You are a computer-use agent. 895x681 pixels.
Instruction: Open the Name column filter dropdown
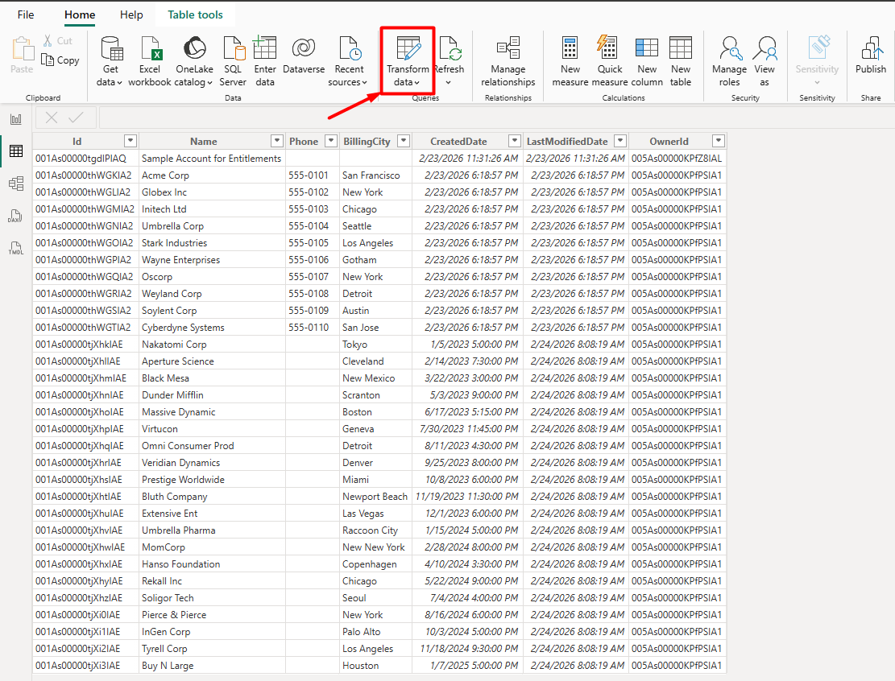[276, 141]
